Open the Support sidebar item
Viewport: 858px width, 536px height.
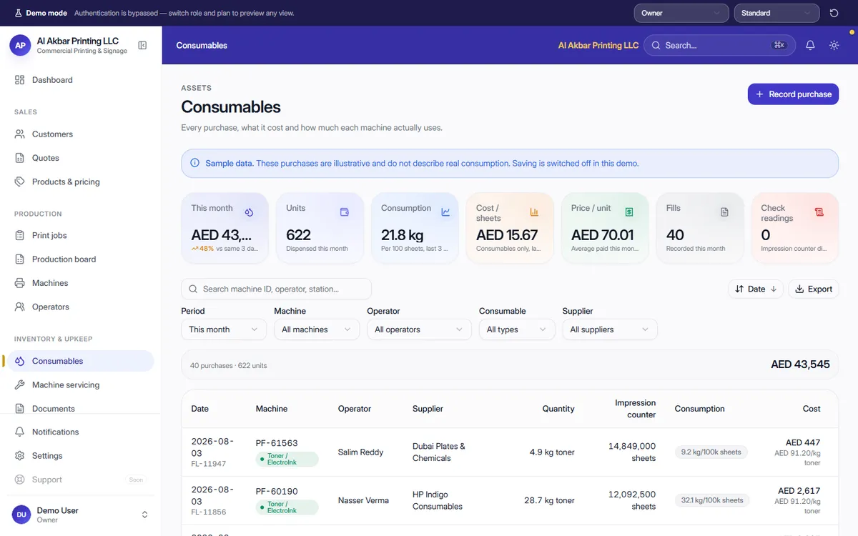(x=81, y=480)
